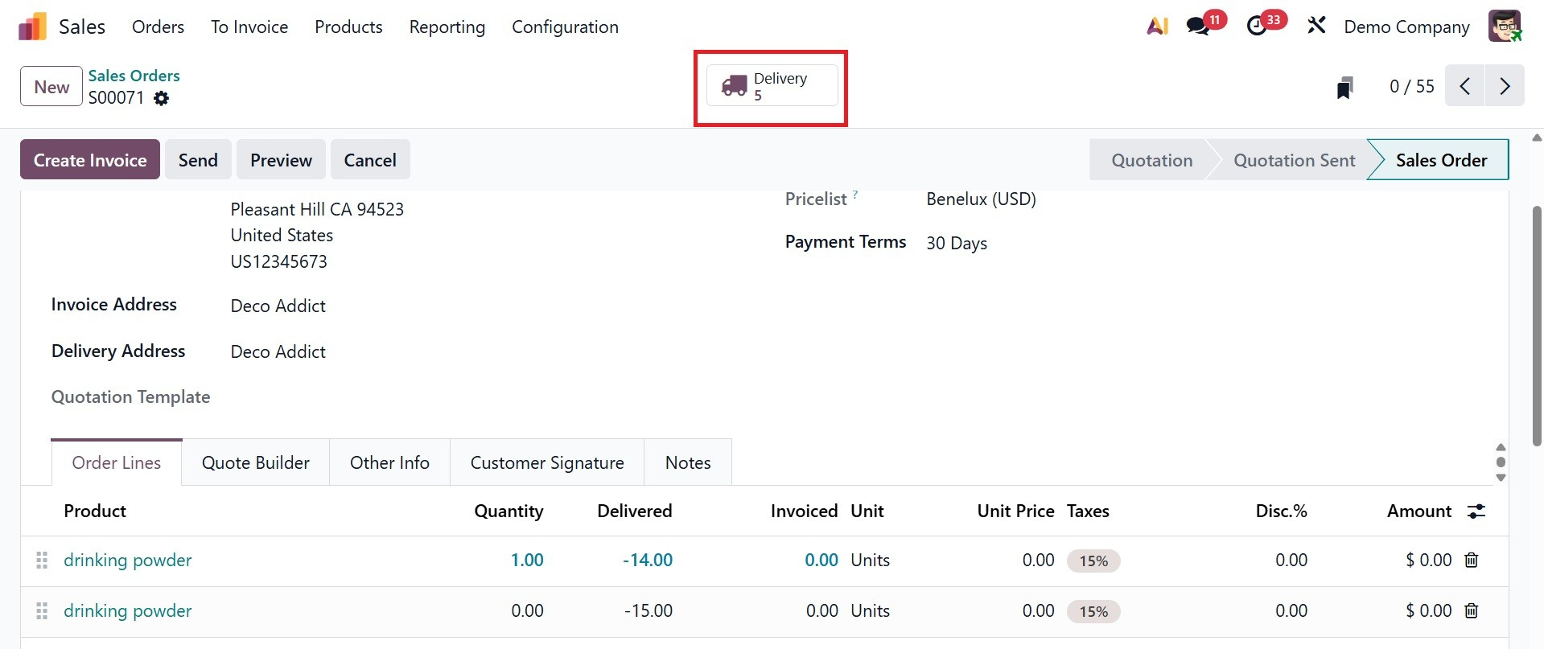Screen dimensions: 1544x649
Task: Click the Create Invoice button
Action: tap(90, 160)
